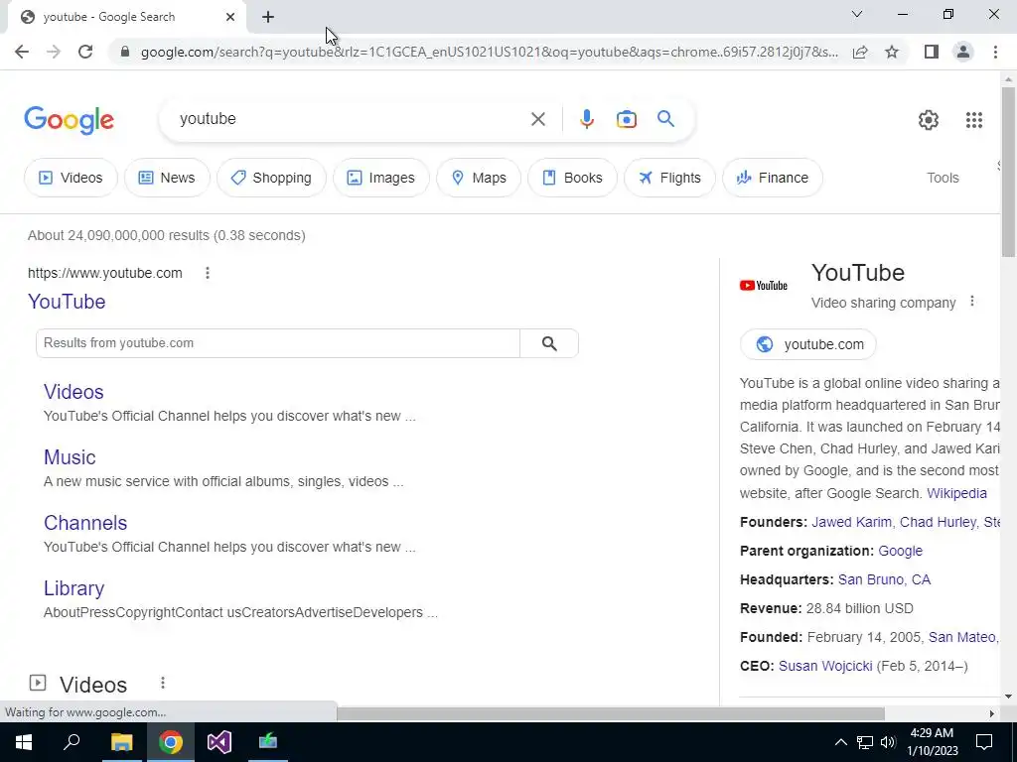Filter results by News
The height and width of the screenshot is (762, 1017).
click(x=167, y=178)
